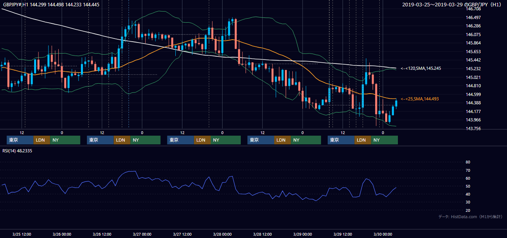This screenshot has height=238, width=507.
Task: Click the 143.756 price axis label
Action: click(x=473, y=129)
